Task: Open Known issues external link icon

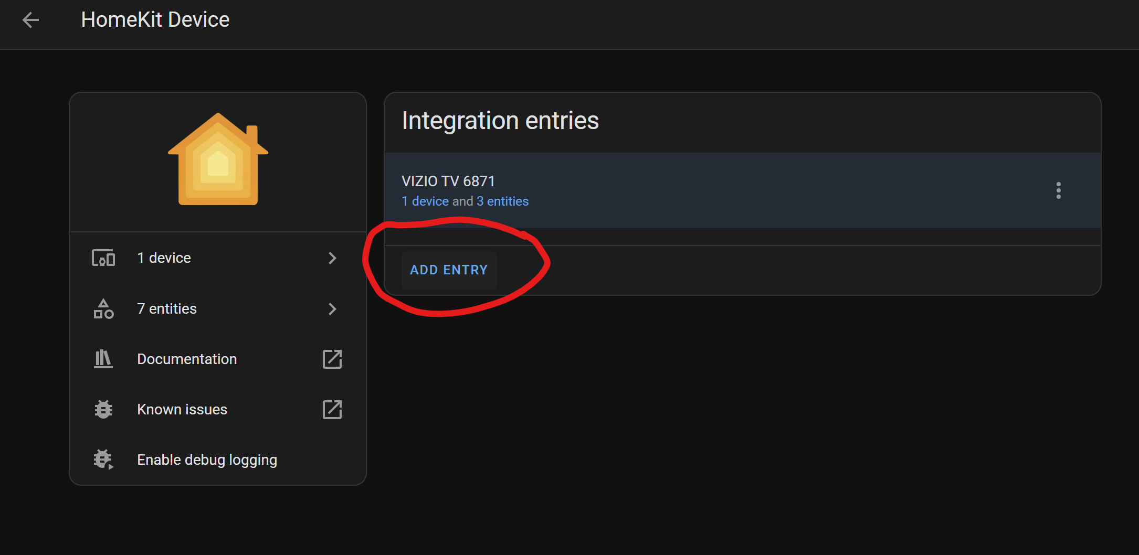Action: tap(332, 410)
